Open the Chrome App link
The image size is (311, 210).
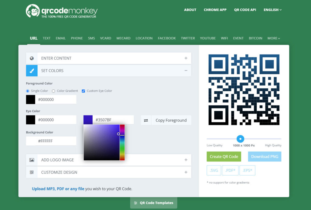point(215,10)
